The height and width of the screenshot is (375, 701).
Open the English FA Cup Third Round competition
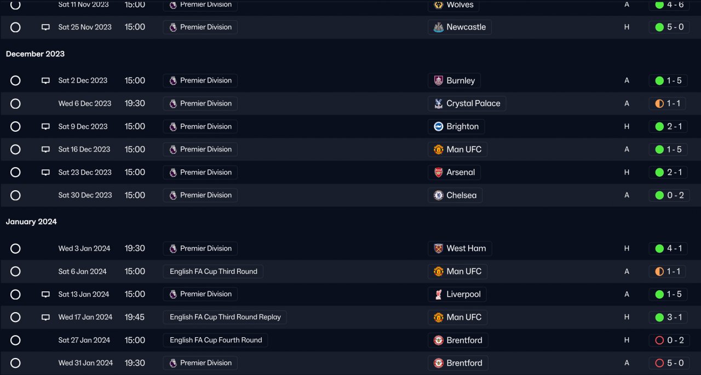[213, 271]
